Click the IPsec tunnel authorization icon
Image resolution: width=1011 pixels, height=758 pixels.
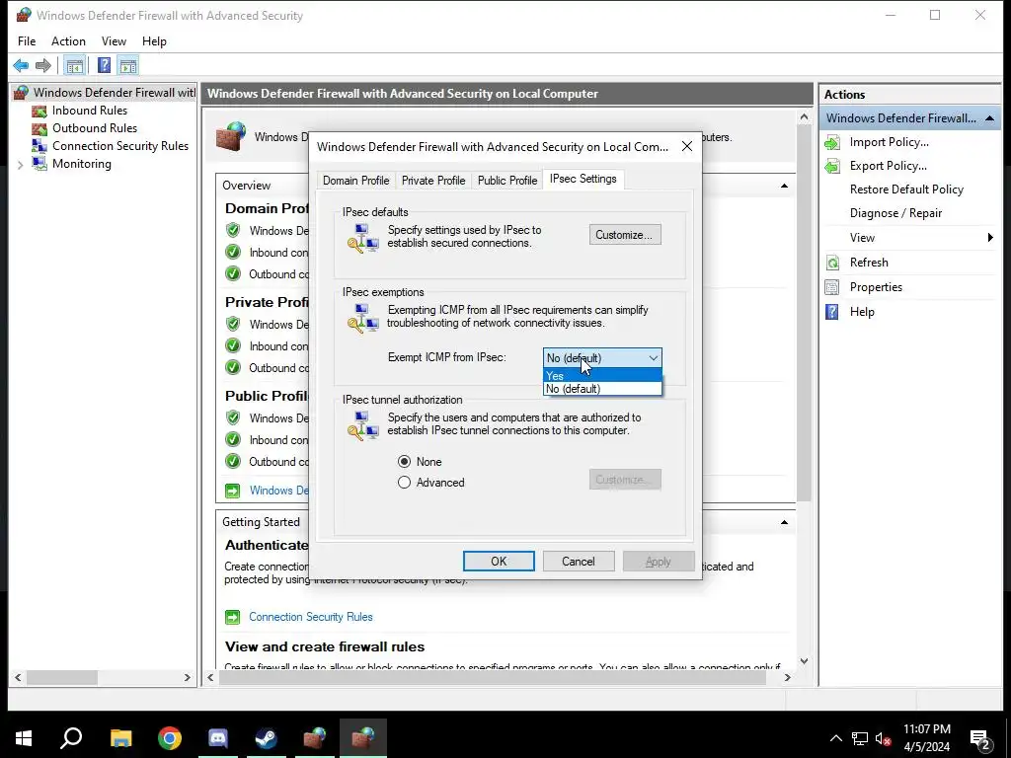(x=363, y=425)
